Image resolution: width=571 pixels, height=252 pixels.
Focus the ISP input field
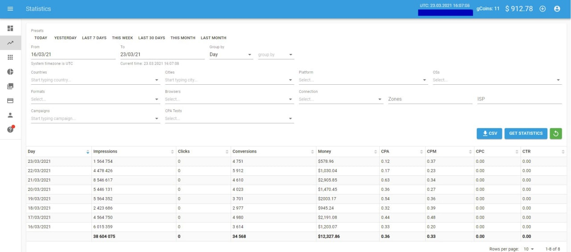[519, 99]
